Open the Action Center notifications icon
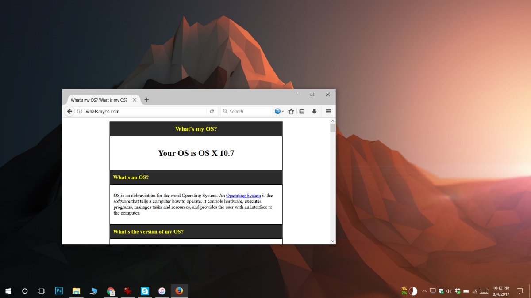Screen dimensions: 531x298 520,291
